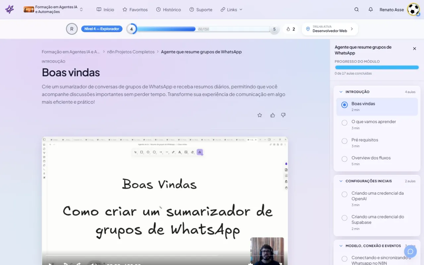
Task: Dislike the lesson with thumbs down
Action: coord(283,115)
